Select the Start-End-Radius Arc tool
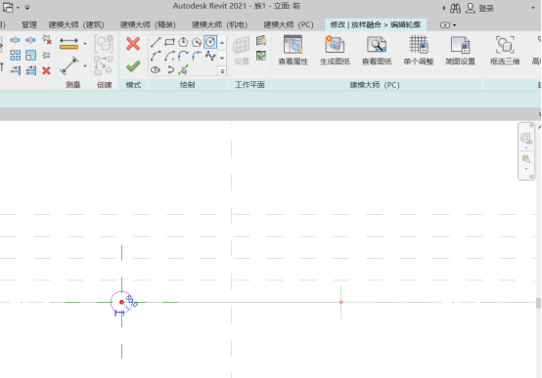542x378 pixels. [x=156, y=56]
